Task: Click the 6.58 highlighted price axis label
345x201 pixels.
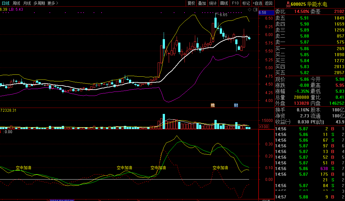Action: tap(266, 13)
